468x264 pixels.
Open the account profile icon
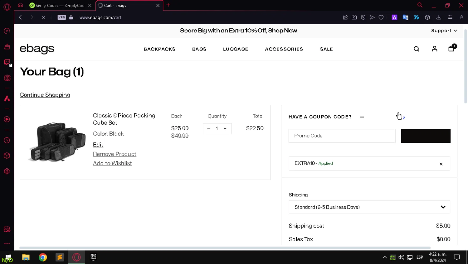pyautogui.click(x=434, y=49)
